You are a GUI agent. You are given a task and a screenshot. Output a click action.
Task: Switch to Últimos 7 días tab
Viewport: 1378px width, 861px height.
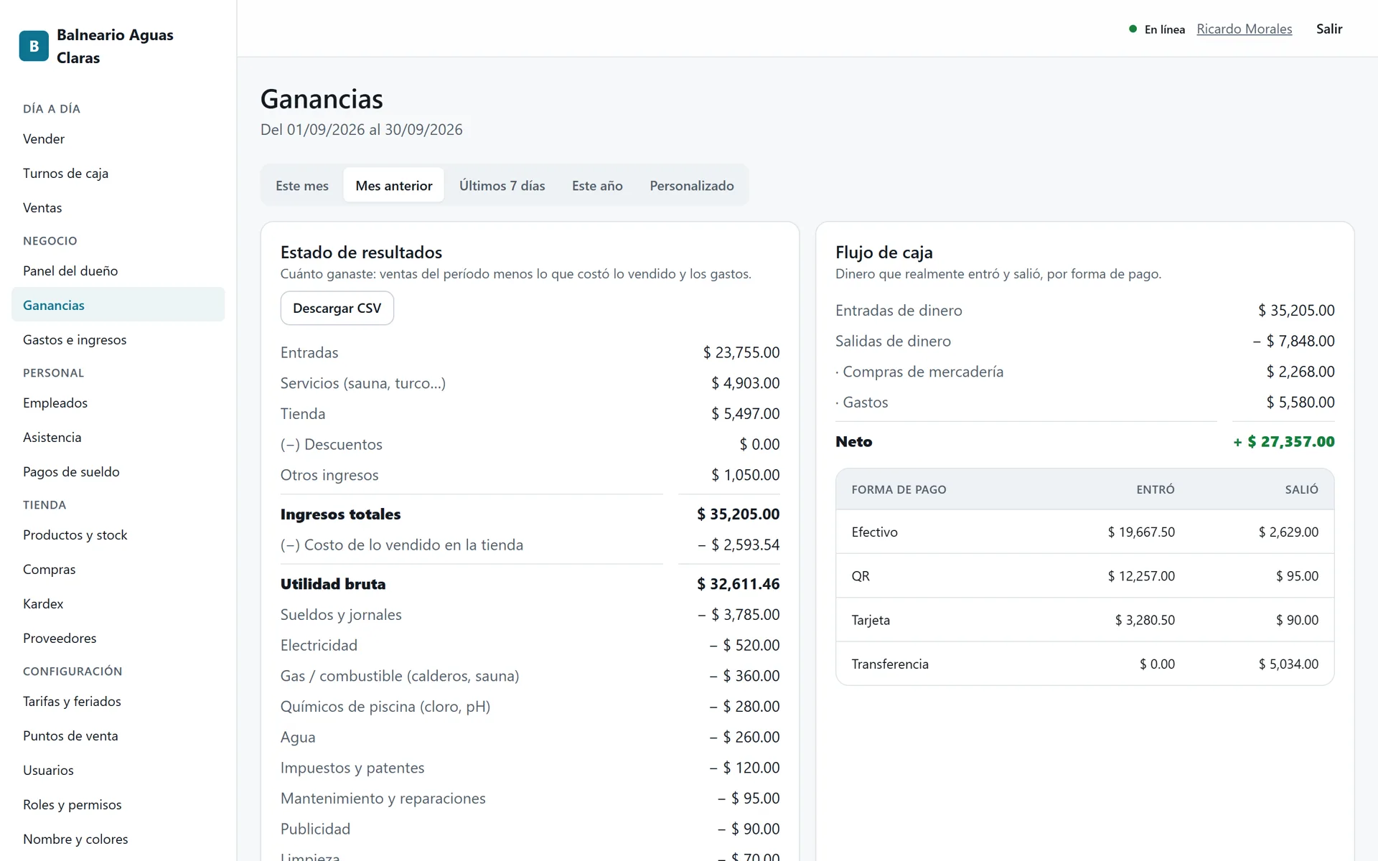point(502,186)
